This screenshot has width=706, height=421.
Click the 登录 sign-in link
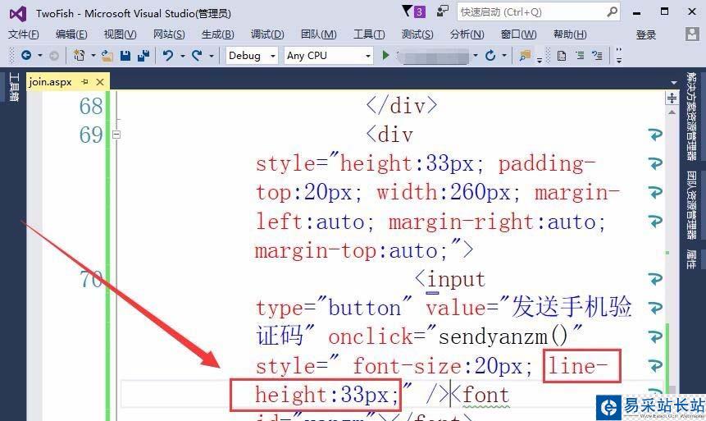(645, 34)
